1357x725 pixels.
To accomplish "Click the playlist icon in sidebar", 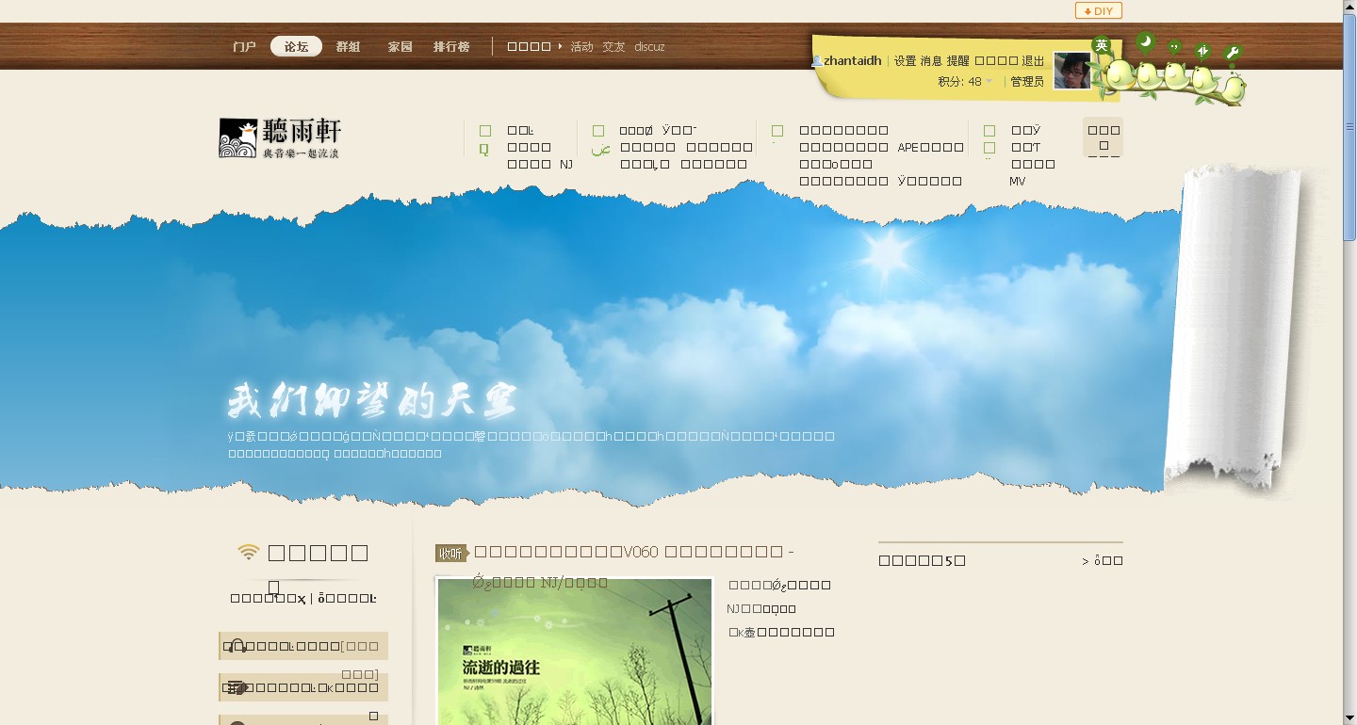I will [237, 687].
